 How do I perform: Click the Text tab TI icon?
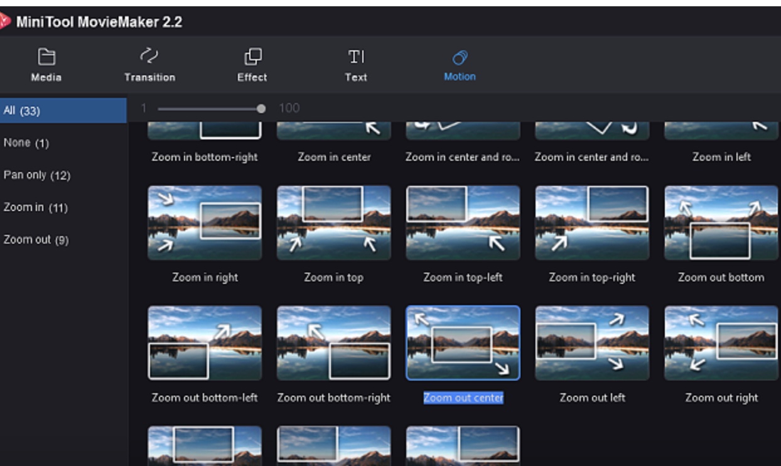(356, 57)
